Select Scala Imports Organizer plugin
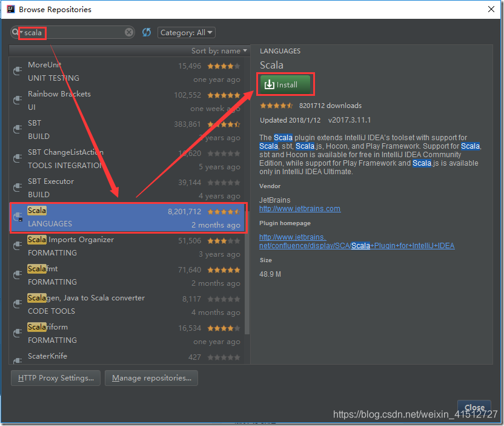This screenshot has width=504, height=426. coord(127,246)
